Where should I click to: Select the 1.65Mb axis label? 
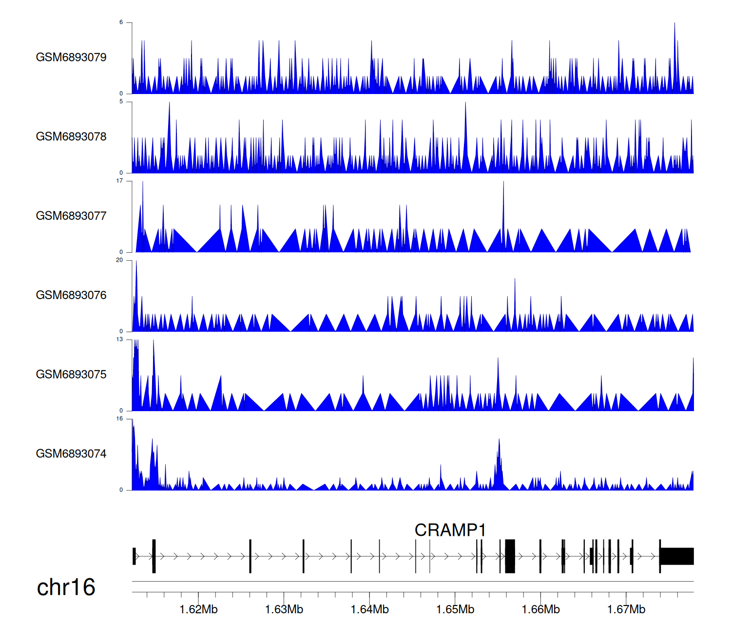[x=455, y=609]
